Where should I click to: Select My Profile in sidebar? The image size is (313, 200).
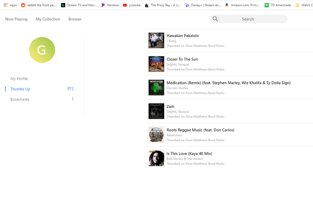point(19,79)
